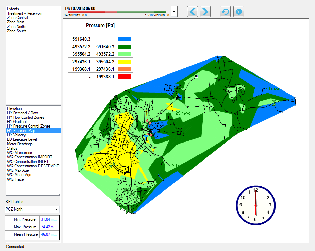Select HY Pressure Control Zones theme
The height and width of the screenshot is (251, 315).
pos(29,126)
